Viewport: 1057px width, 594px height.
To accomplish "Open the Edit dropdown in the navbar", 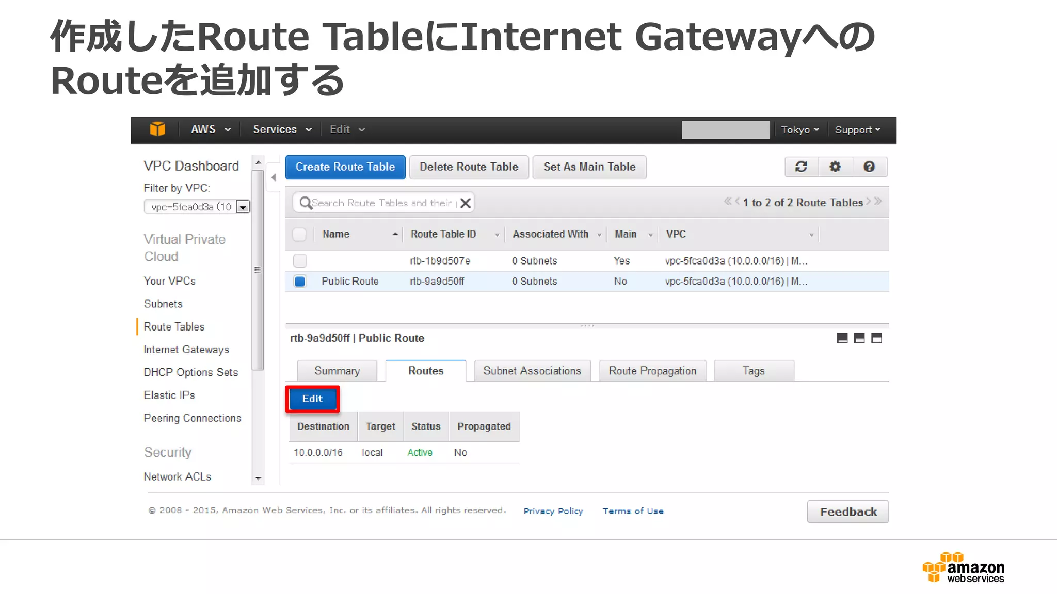I will 347,129.
